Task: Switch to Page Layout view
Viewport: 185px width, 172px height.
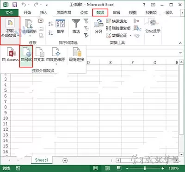Action: (x=107, y=168)
